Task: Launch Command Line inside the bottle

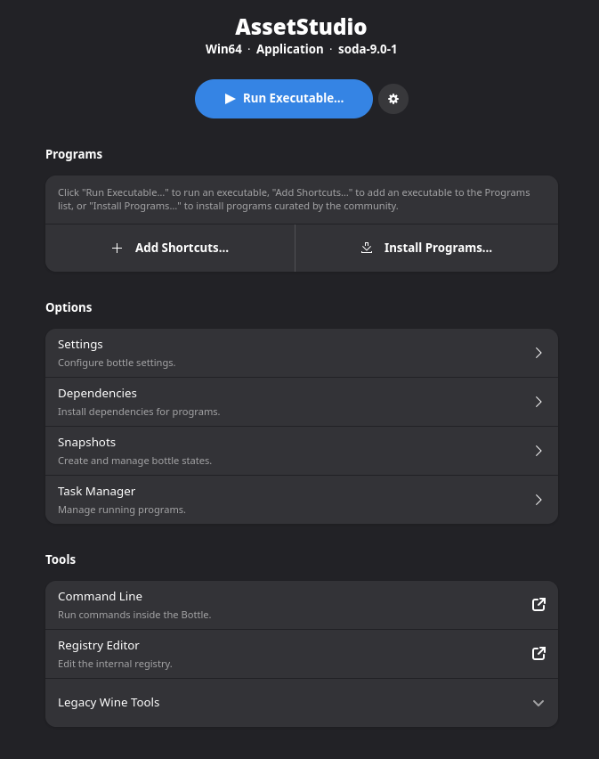Action: point(267,605)
